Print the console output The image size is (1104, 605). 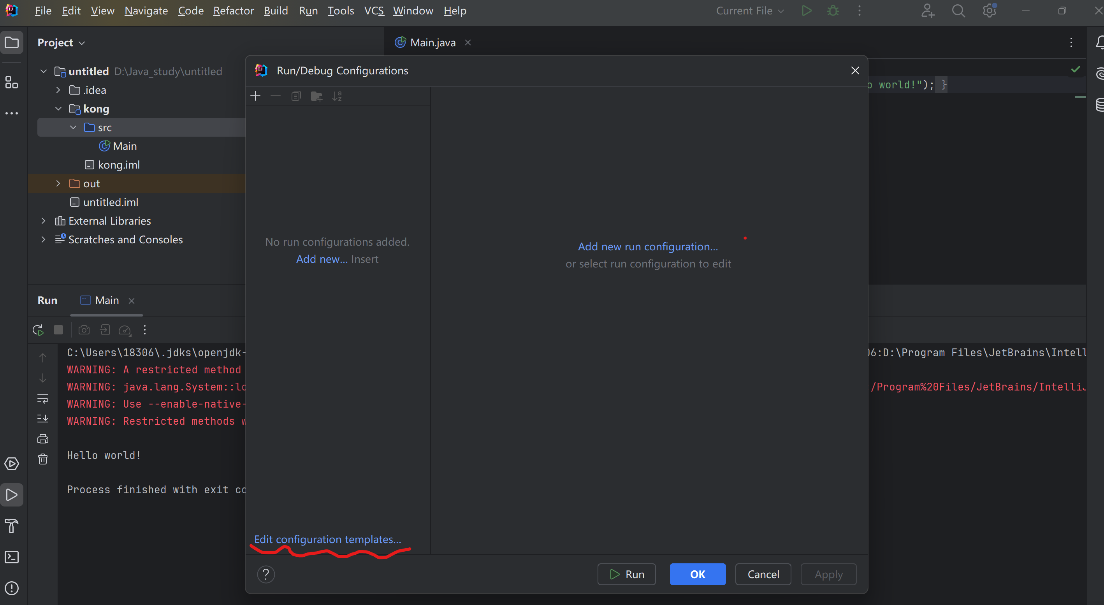(43, 439)
